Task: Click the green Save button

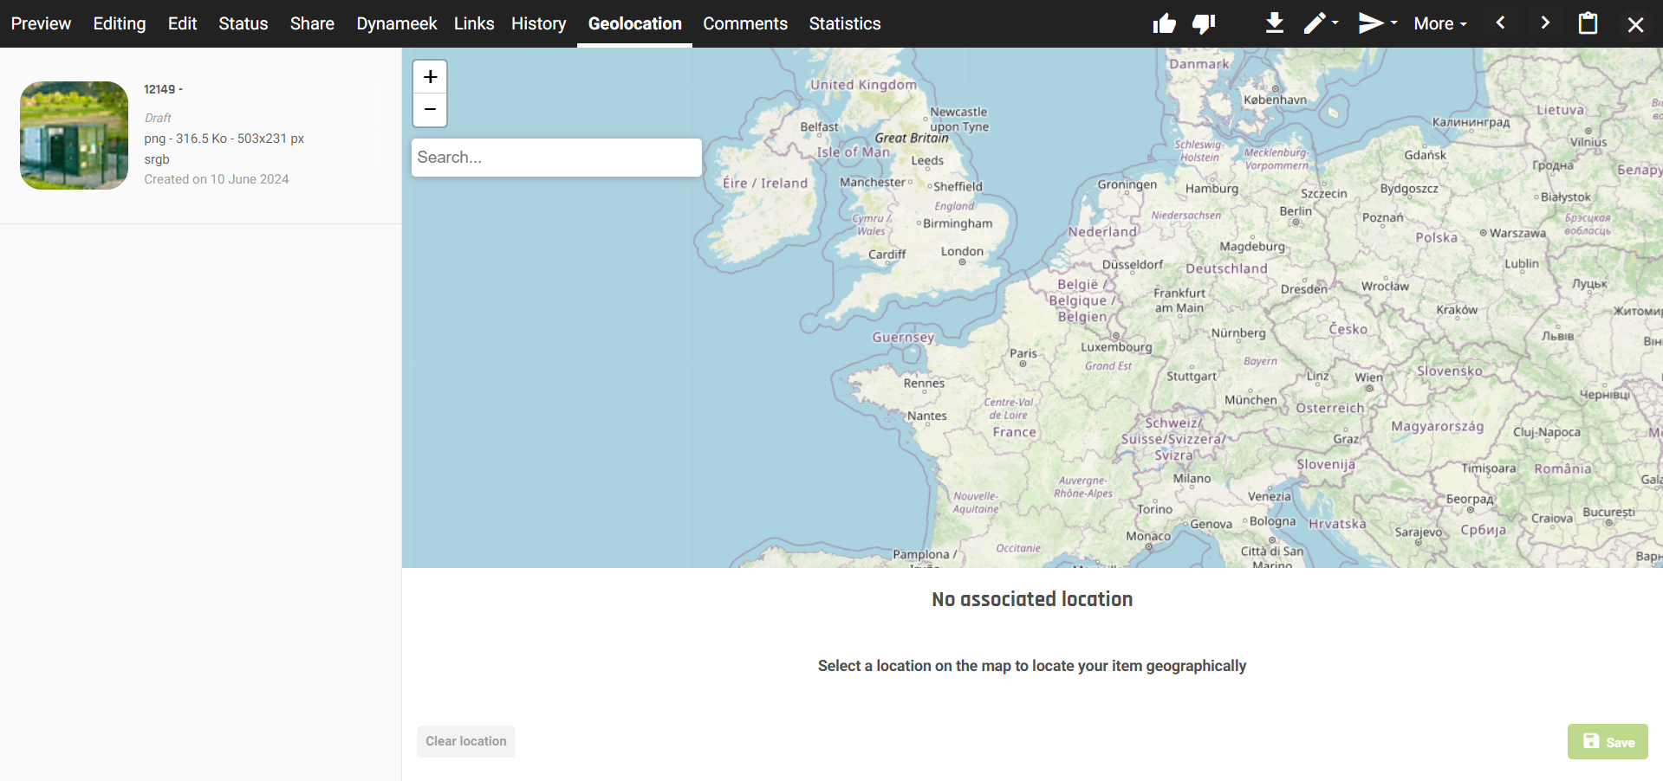Action: [x=1608, y=742]
